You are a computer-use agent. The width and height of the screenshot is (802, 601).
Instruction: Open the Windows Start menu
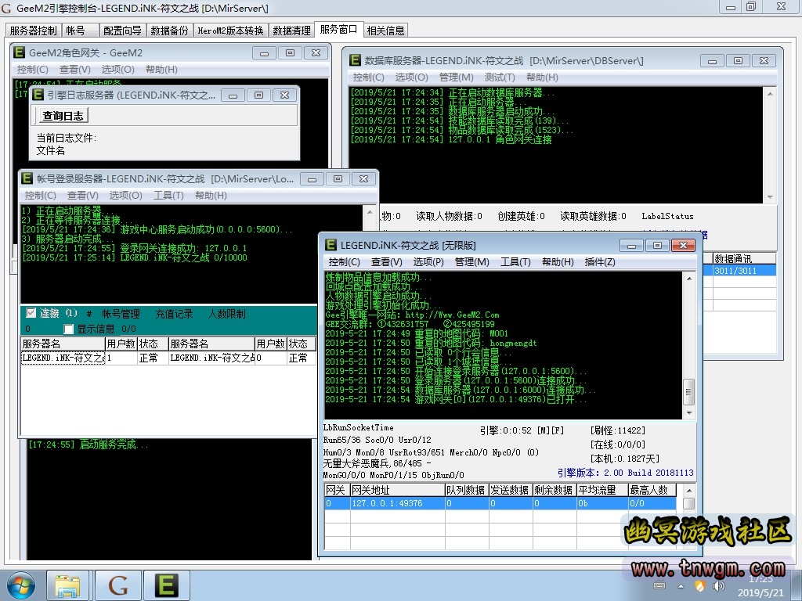click(21, 585)
